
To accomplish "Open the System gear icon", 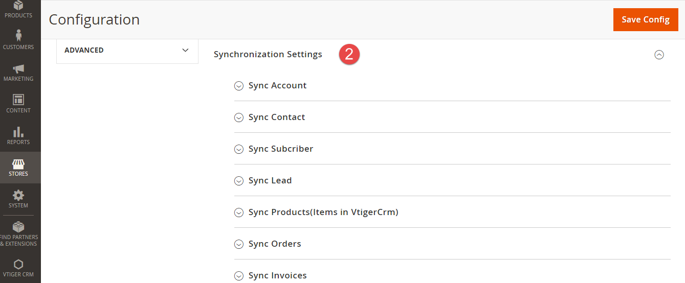I will (18, 195).
